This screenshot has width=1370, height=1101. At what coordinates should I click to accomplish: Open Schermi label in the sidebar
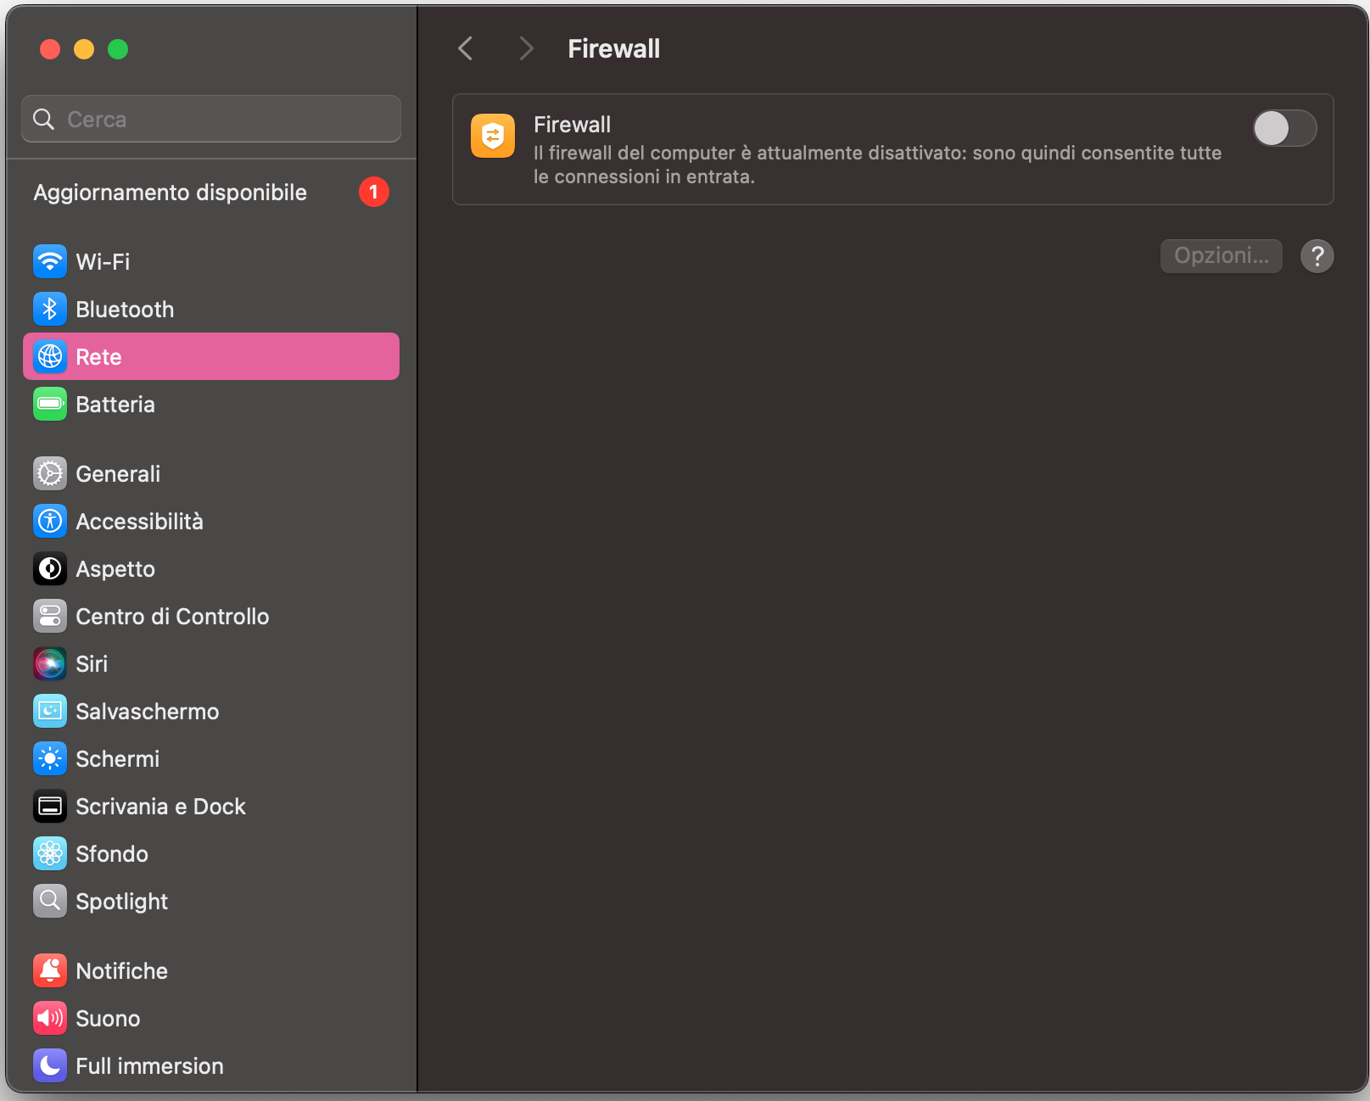117,758
